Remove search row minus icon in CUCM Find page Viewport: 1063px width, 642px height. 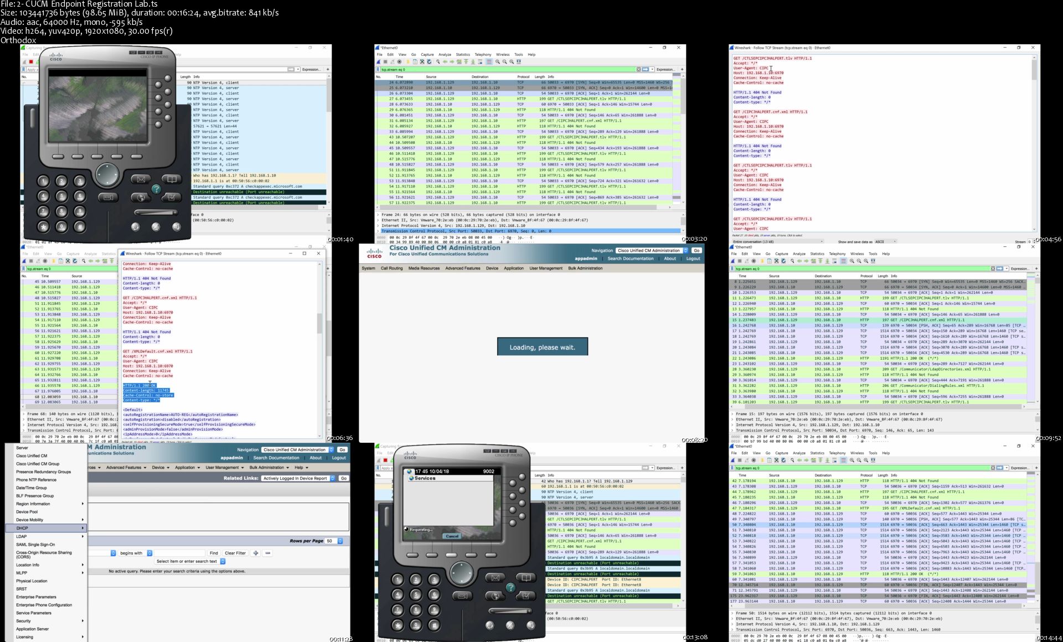(x=267, y=553)
